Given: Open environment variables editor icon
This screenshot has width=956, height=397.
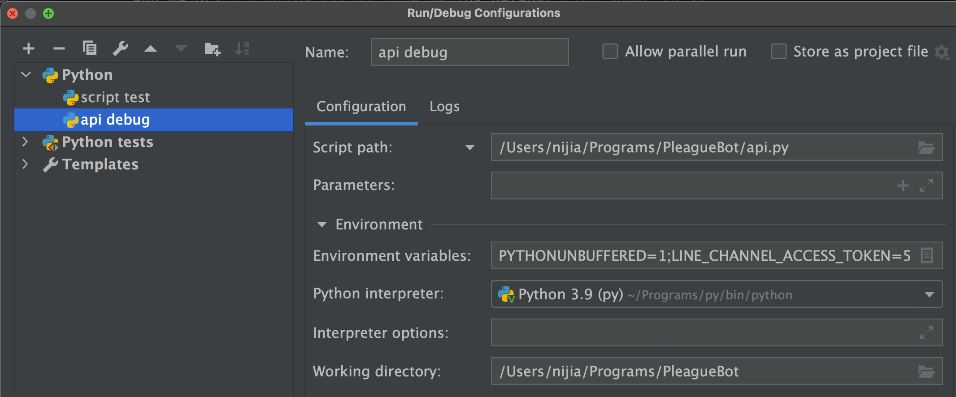Looking at the screenshot, I should point(927,255).
